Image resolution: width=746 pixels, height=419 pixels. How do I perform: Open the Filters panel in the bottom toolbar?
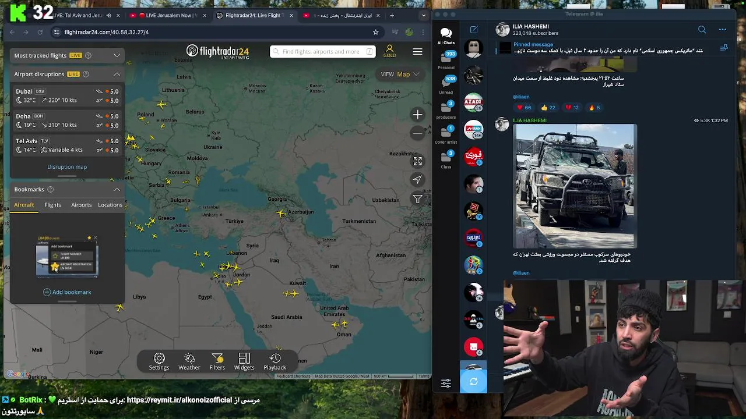[217, 361]
